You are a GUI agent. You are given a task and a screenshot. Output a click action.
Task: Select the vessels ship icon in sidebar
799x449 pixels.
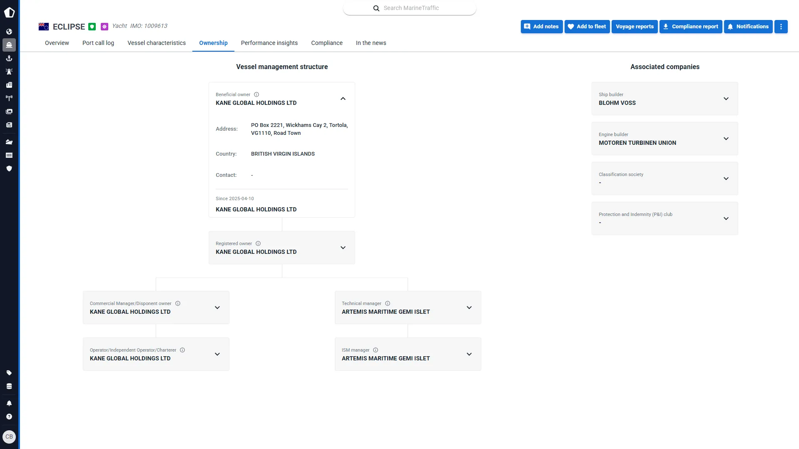coord(9,45)
